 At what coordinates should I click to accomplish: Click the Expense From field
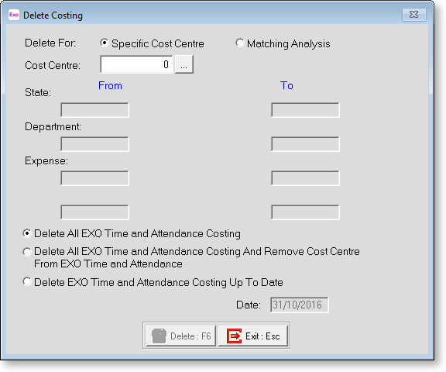[94, 178]
